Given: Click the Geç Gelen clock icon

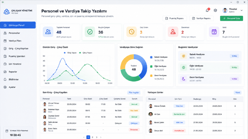Looking at the screenshot, I should click(131, 32).
